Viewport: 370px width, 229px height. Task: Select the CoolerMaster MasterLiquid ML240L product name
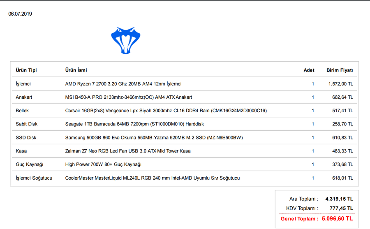pyautogui.click(x=153, y=178)
